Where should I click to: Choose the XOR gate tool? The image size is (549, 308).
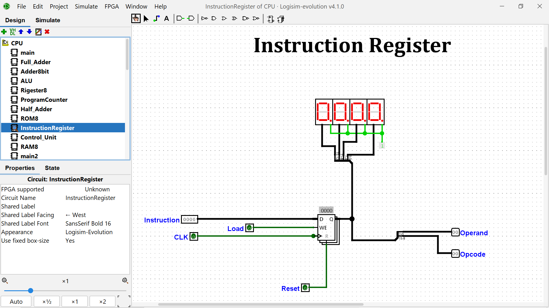[x=235, y=19]
